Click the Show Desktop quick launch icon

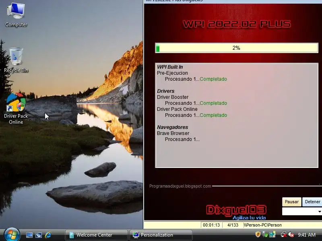tap(29, 235)
